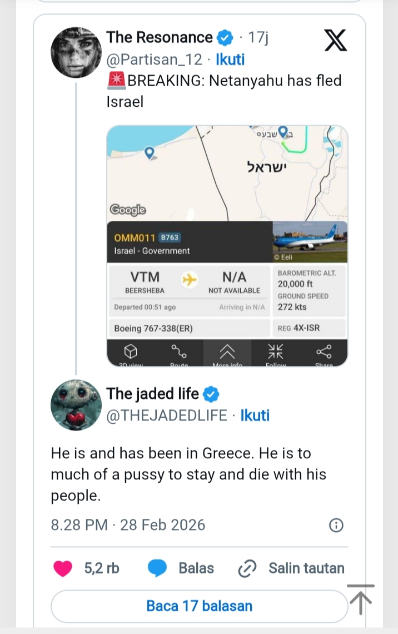This screenshot has width=398, height=634.
Task: Open Baca 17 balasan replies button
Action: click(x=199, y=606)
